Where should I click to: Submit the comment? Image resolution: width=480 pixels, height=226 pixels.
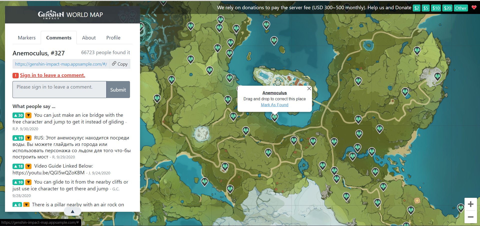point(118,90)
